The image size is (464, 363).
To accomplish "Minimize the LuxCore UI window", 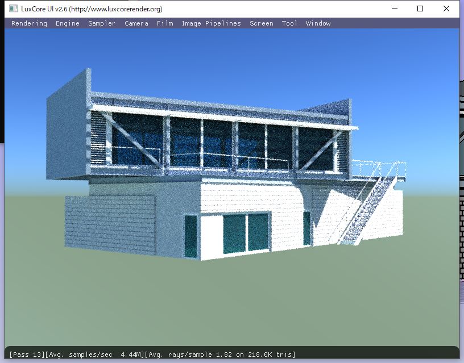I will (x=395, y=9).
